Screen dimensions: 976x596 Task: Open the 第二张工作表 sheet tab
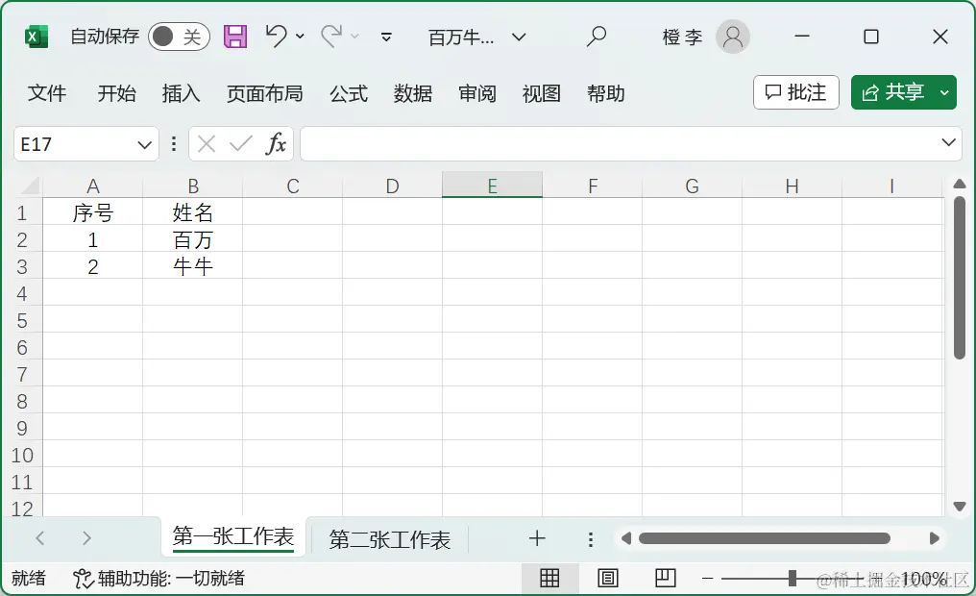[x=389, y=538]
